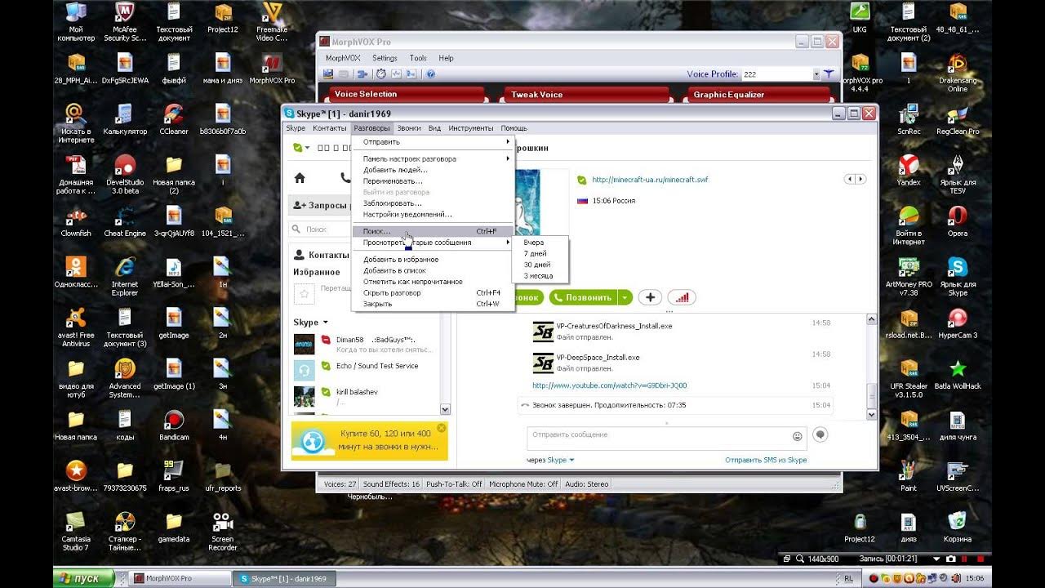The width and height of the screenshot is (1045, 588).
Task: Select Скрыть разговор menu entry
Action: (433, 292)
